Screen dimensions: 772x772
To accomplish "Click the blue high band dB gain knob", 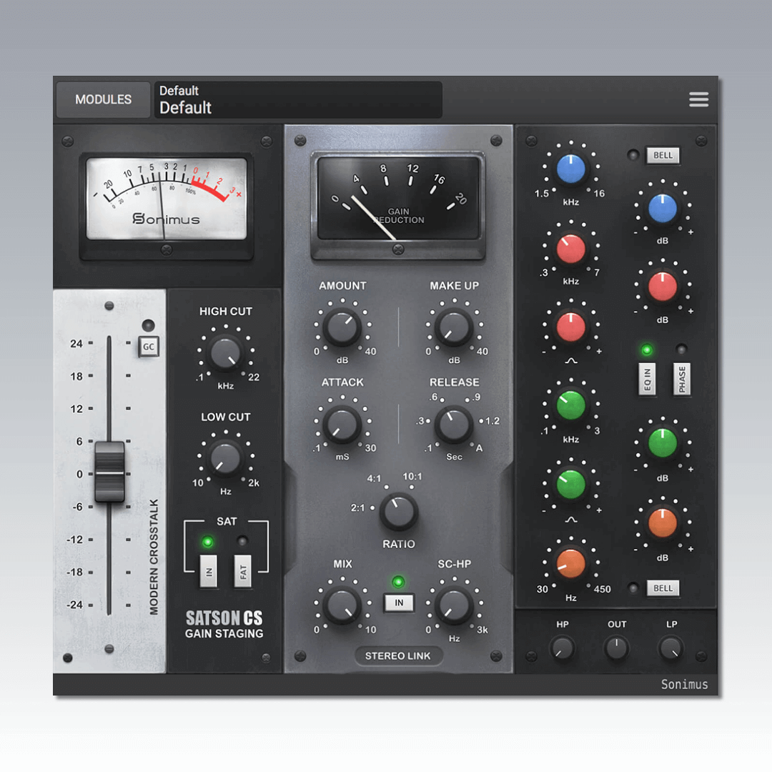I will click(x=663, y=208).
